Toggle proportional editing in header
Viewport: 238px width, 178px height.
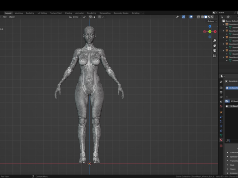click(x=100, y=17)
